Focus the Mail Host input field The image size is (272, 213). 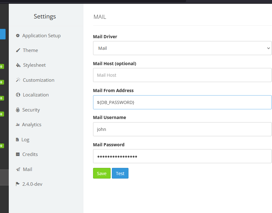tap(182, 75)
